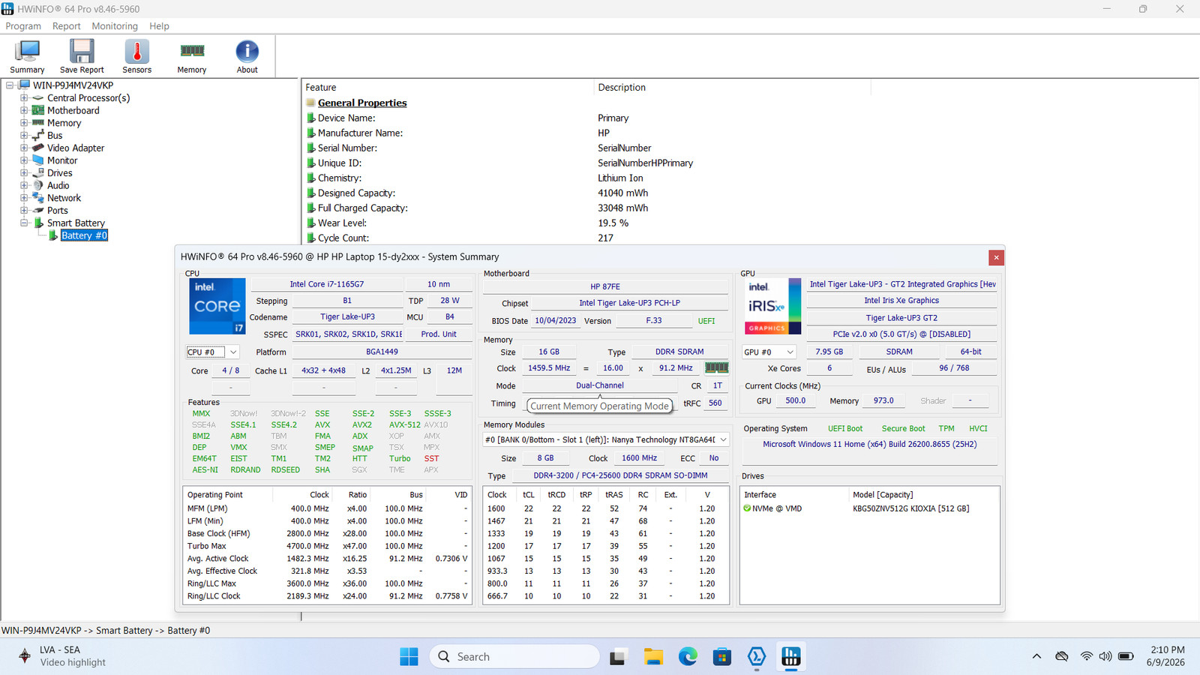
Task: Click the NVMe drive green status icon
Action: click(x=747, y=508)
